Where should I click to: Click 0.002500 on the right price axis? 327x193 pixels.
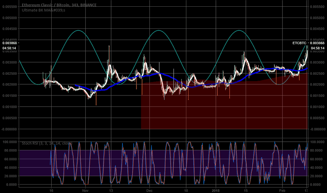pyautogui.click(x=318, y=73)
